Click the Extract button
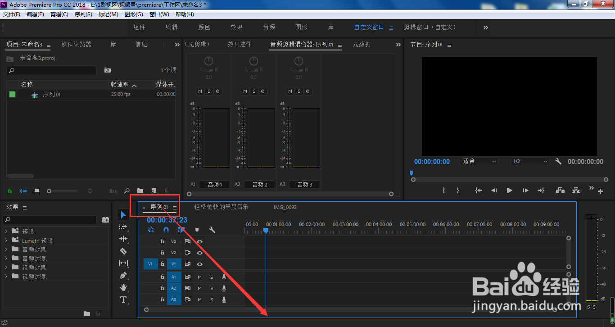615x327 pixels. [x=576, y=191]
